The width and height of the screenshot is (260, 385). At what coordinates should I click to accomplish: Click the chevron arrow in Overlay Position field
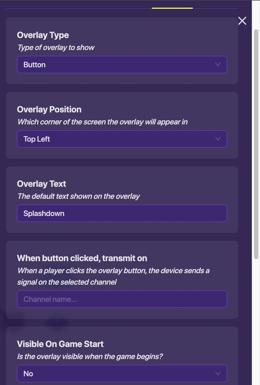218,139
